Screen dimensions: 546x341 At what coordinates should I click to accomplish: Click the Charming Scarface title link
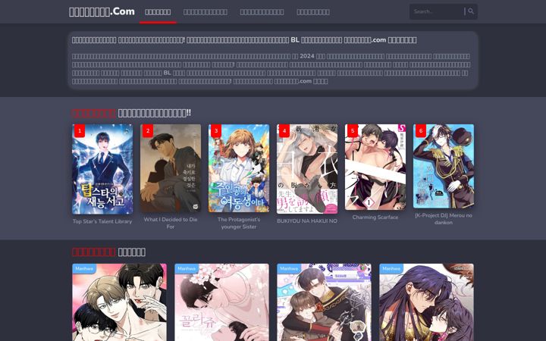(375, 217)
